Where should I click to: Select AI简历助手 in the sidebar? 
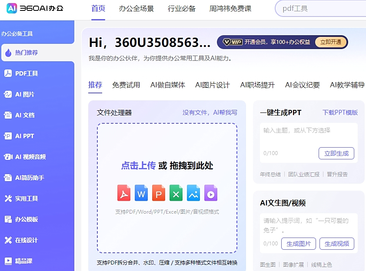tap(29, 178)
